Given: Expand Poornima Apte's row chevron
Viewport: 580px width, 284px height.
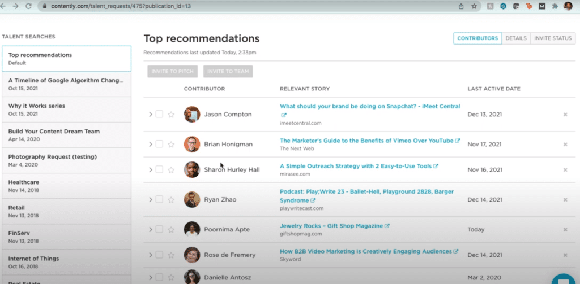Looking at the screenshot, I should coord(150,230).
